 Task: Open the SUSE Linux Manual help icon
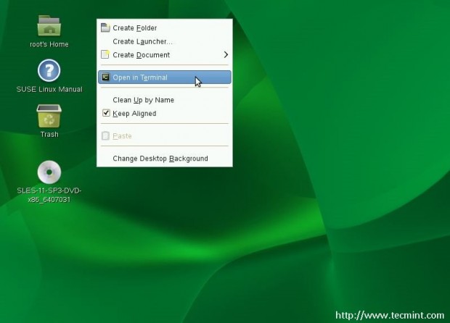49,70
